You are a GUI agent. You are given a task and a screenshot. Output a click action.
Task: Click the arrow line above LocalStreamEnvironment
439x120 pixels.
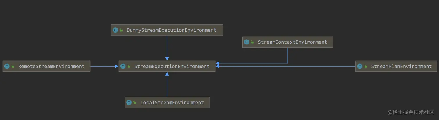point(167,86)
